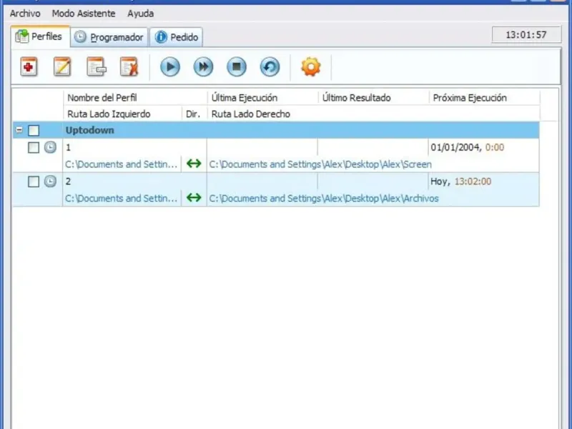The image size is (572, 429).
Task: Create a new profile with red plus icon
Action: [x=29, y=66]
